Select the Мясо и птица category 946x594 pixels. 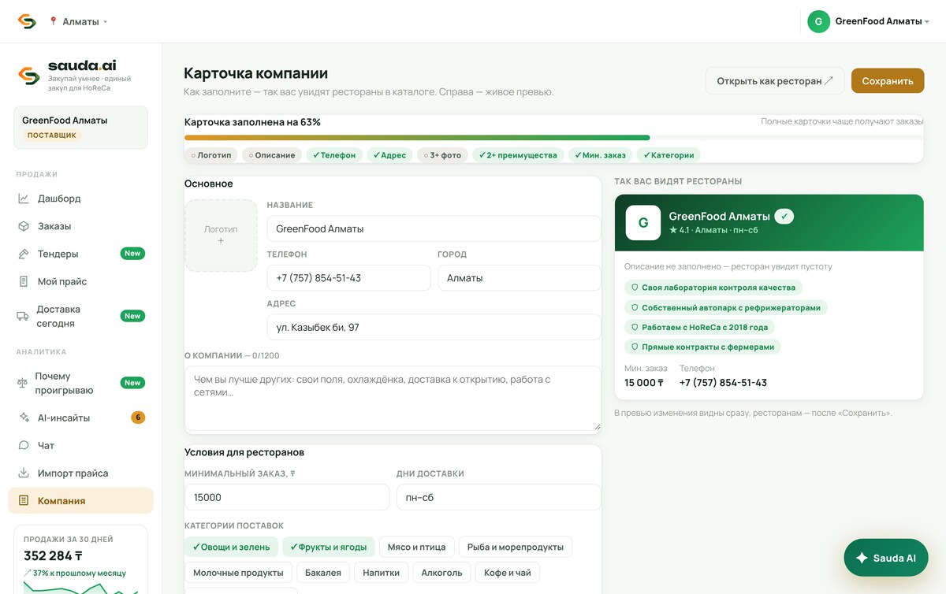coord(417,547)
